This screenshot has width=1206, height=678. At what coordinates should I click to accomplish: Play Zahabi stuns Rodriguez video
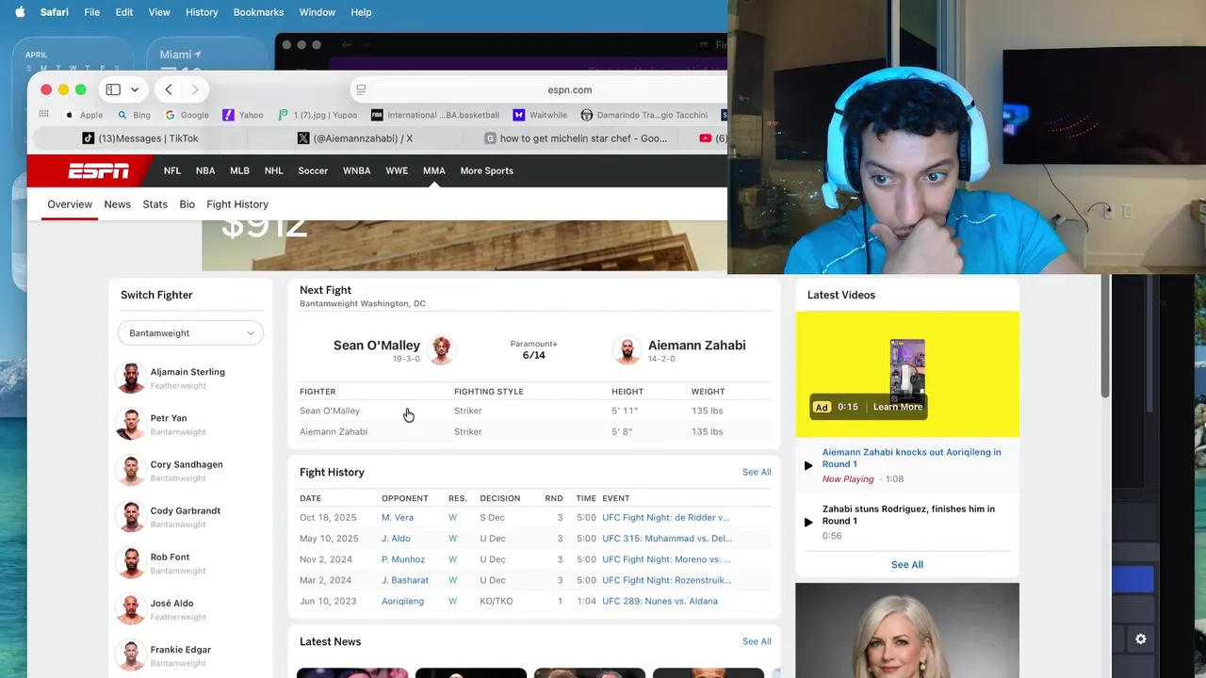point(808,522)
